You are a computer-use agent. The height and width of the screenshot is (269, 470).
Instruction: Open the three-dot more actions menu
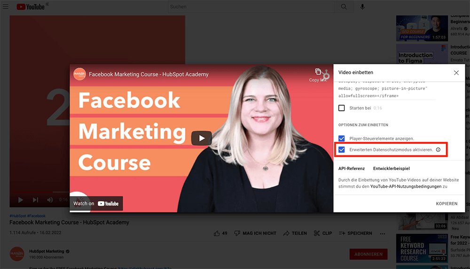(x=383, y=234)
